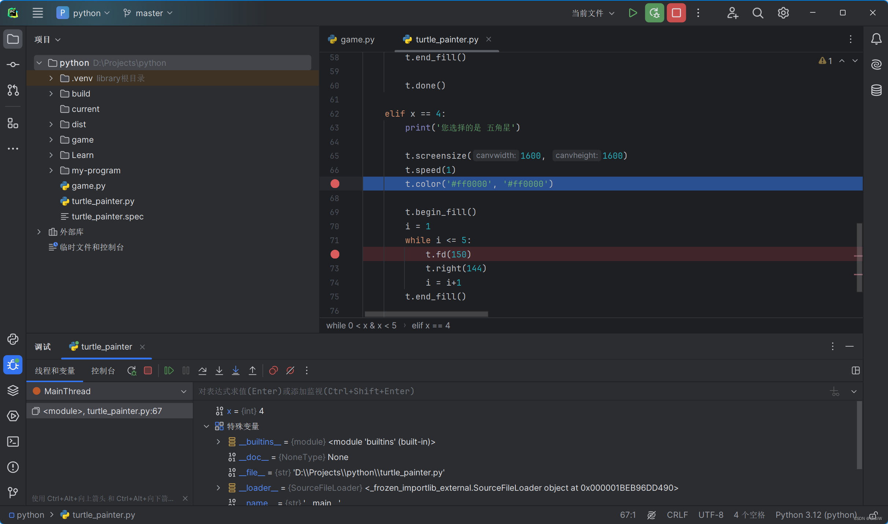888x524 pixels.
Task: Select 线程和变量 debugger tab
Action: coord(55,371)
